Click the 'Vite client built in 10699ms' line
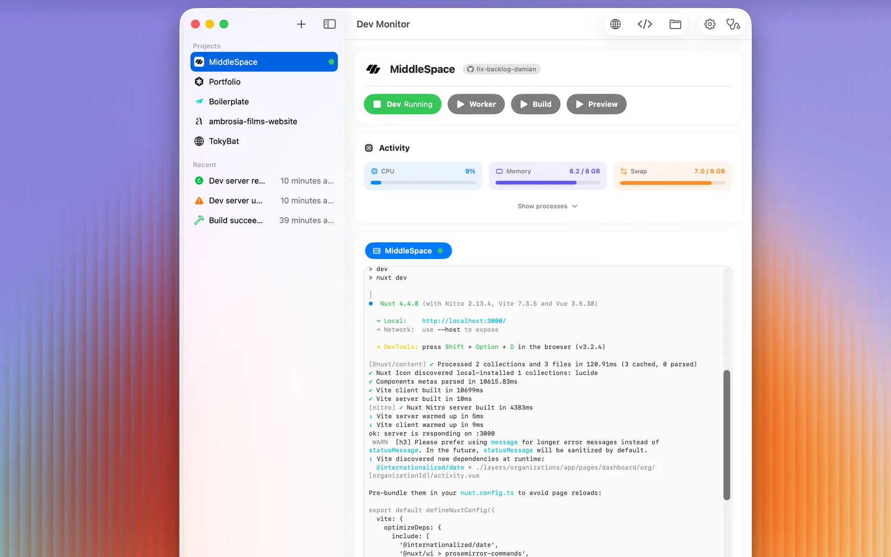The height and width of the screenshot is (557, 891). (426, 390)
